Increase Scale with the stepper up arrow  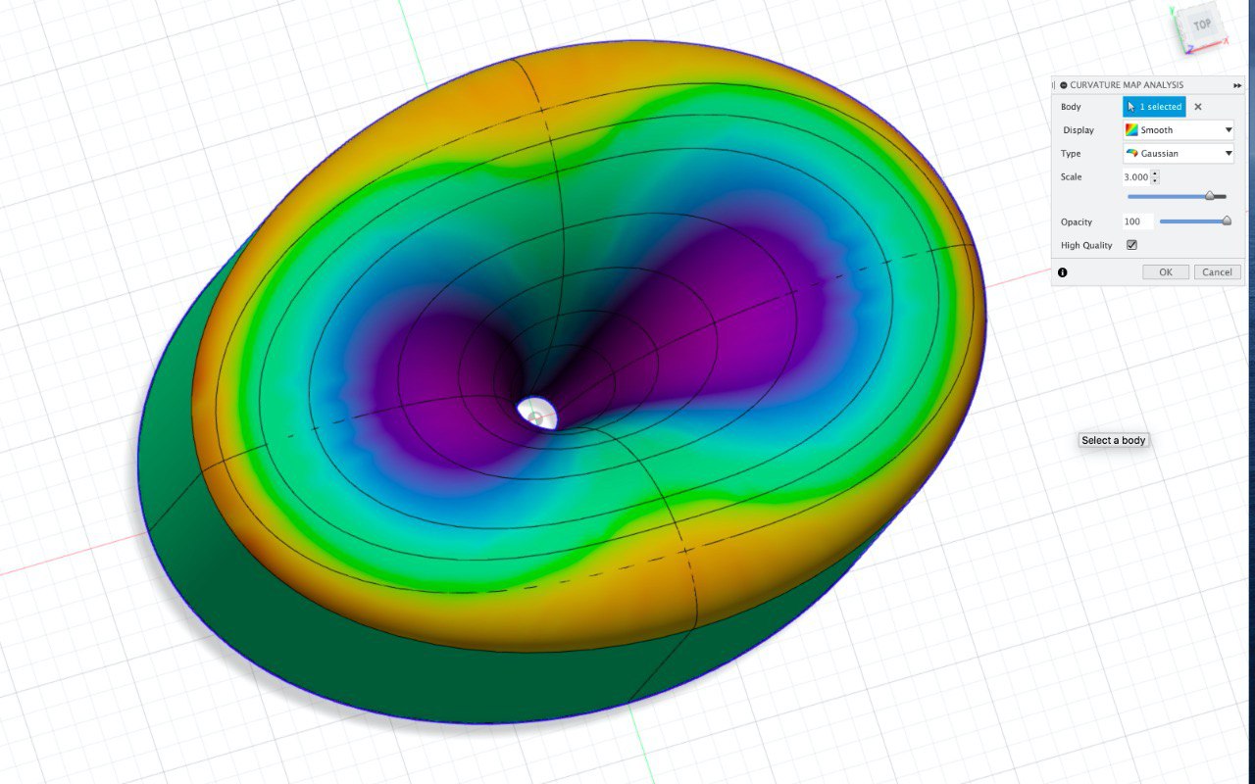(1155, 173)
